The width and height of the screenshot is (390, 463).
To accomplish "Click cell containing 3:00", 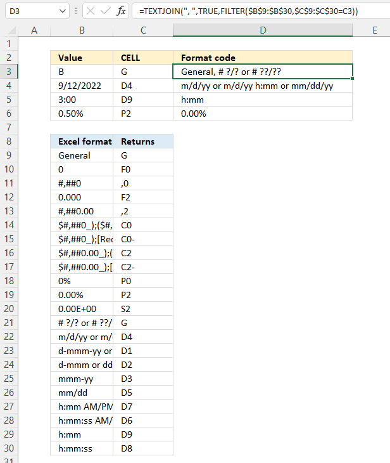I will (x=82, y=100).
